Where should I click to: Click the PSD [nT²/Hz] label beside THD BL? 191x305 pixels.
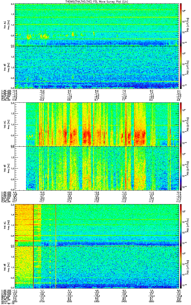coord(188,125)
